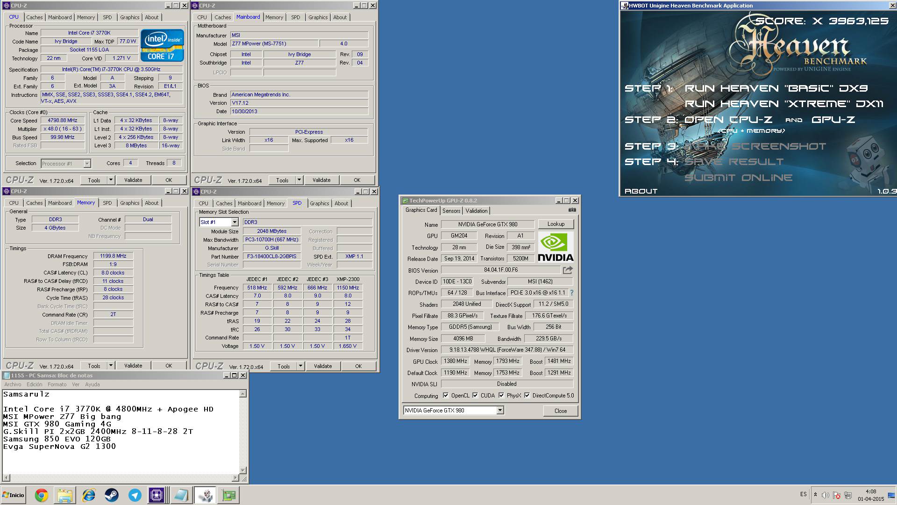Viewport: 897px width, 505px height.
Task: Open the Edición menu in Notepad
Action: tap(35, 384)
